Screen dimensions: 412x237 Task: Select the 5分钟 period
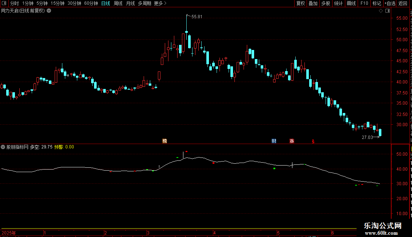tap(42, 3)
